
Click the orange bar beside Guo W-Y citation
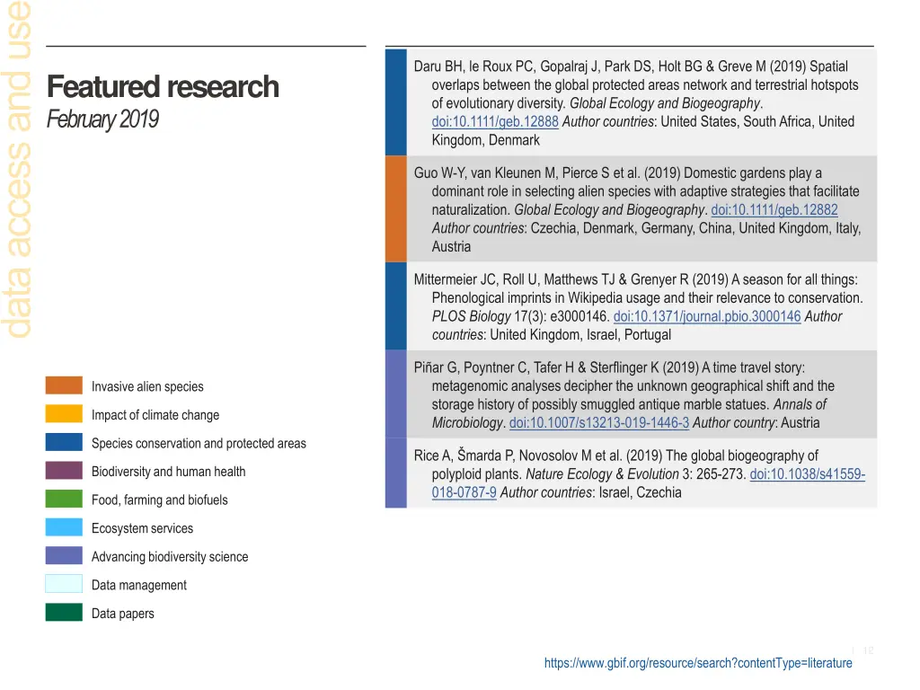396,208
